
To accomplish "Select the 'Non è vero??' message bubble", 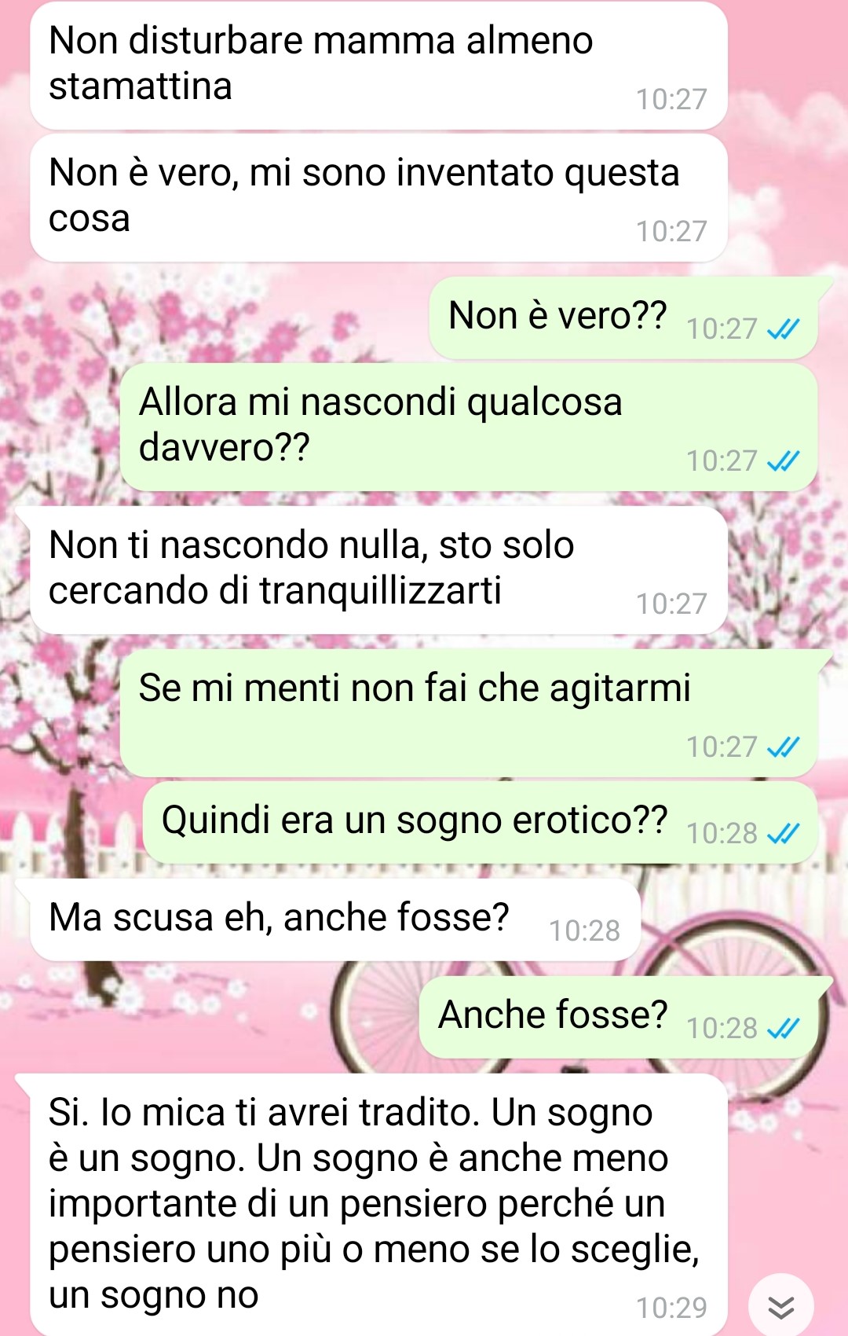I will coord(623,318).
